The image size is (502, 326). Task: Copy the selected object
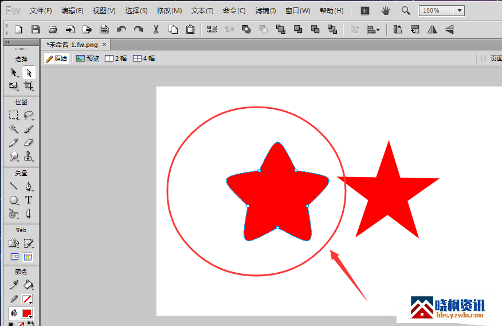tap(173, 30)
